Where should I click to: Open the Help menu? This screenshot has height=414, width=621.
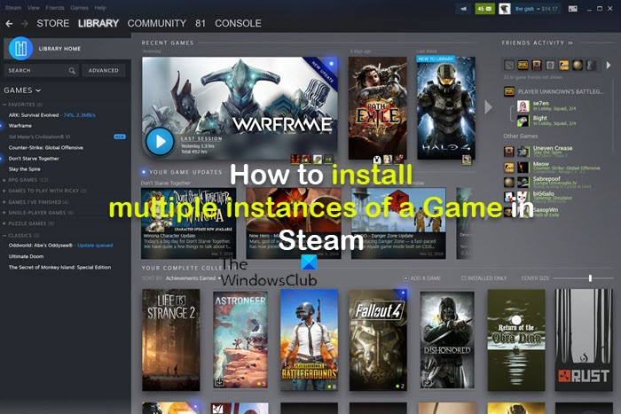coord(100,7)
